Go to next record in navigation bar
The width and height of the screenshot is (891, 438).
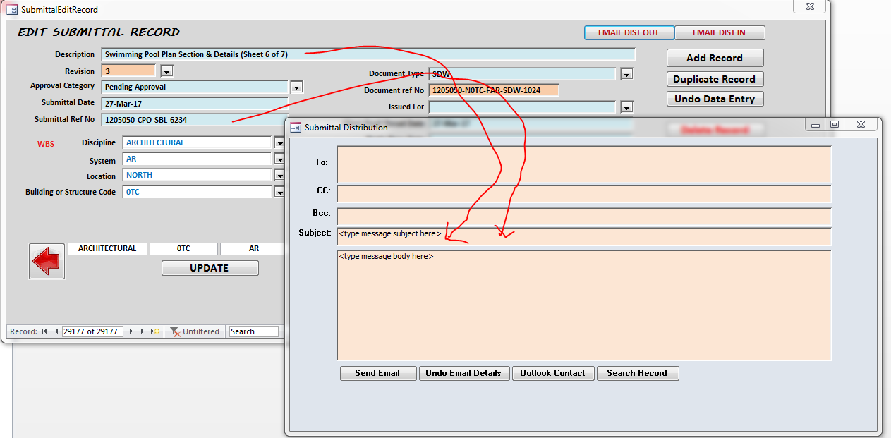click(131, 331)
